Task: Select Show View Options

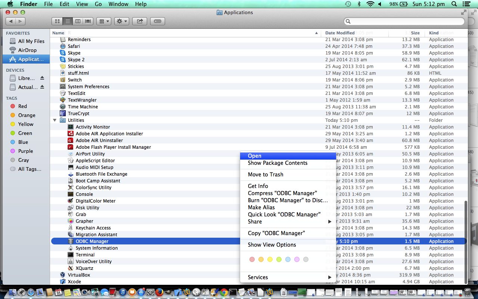Action: click(x=288, y=245)
